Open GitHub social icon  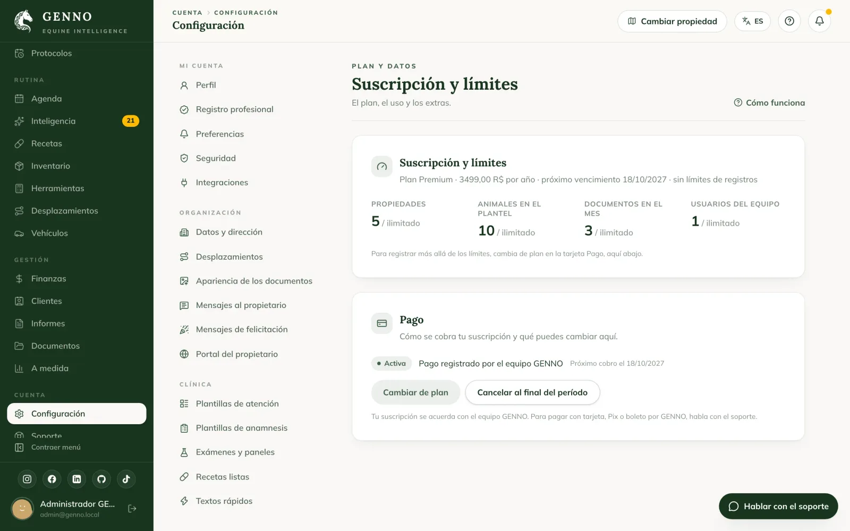101,479
